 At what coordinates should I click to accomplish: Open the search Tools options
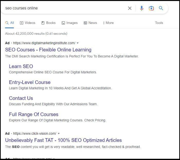159,23
